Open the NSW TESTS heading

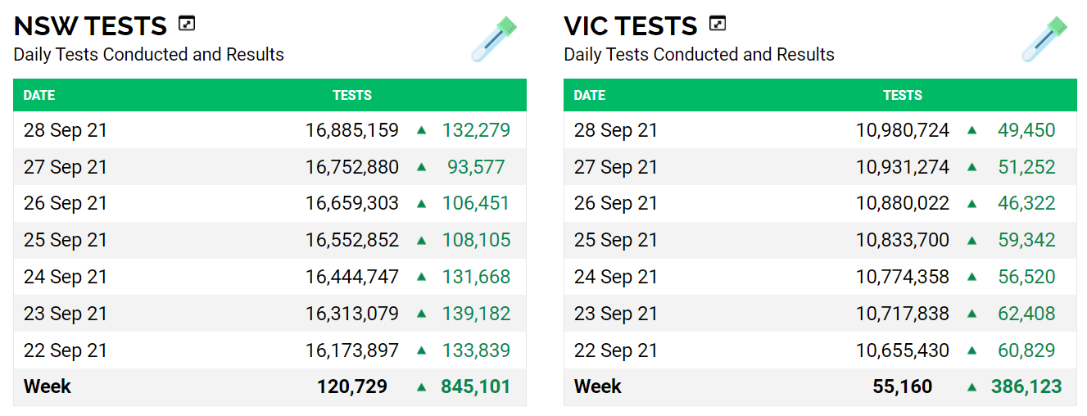90,26
